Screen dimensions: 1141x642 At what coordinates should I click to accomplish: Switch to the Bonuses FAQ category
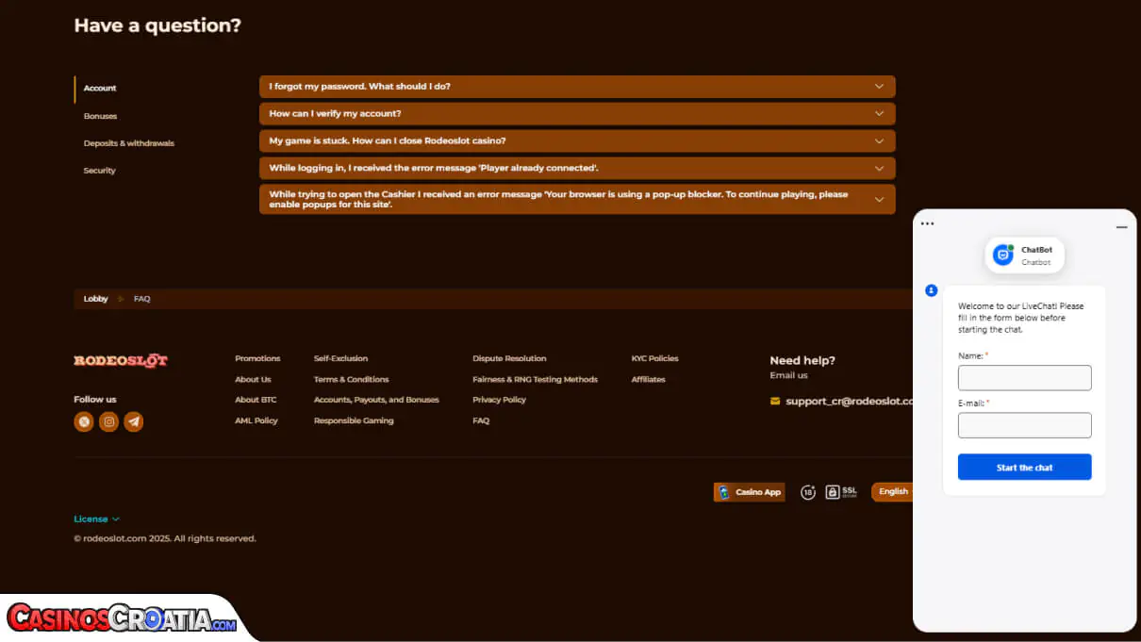pos(100,116)
